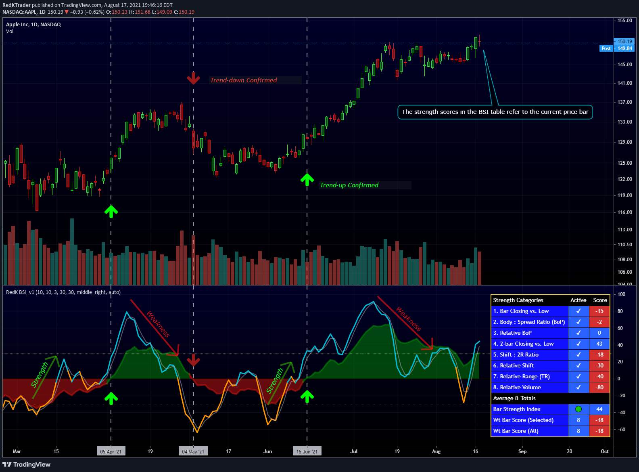The width and height of the screenshot is (639, 472).
Task: Click the green arrow beside Trend-up Confirmed
Action: point(307,180)
